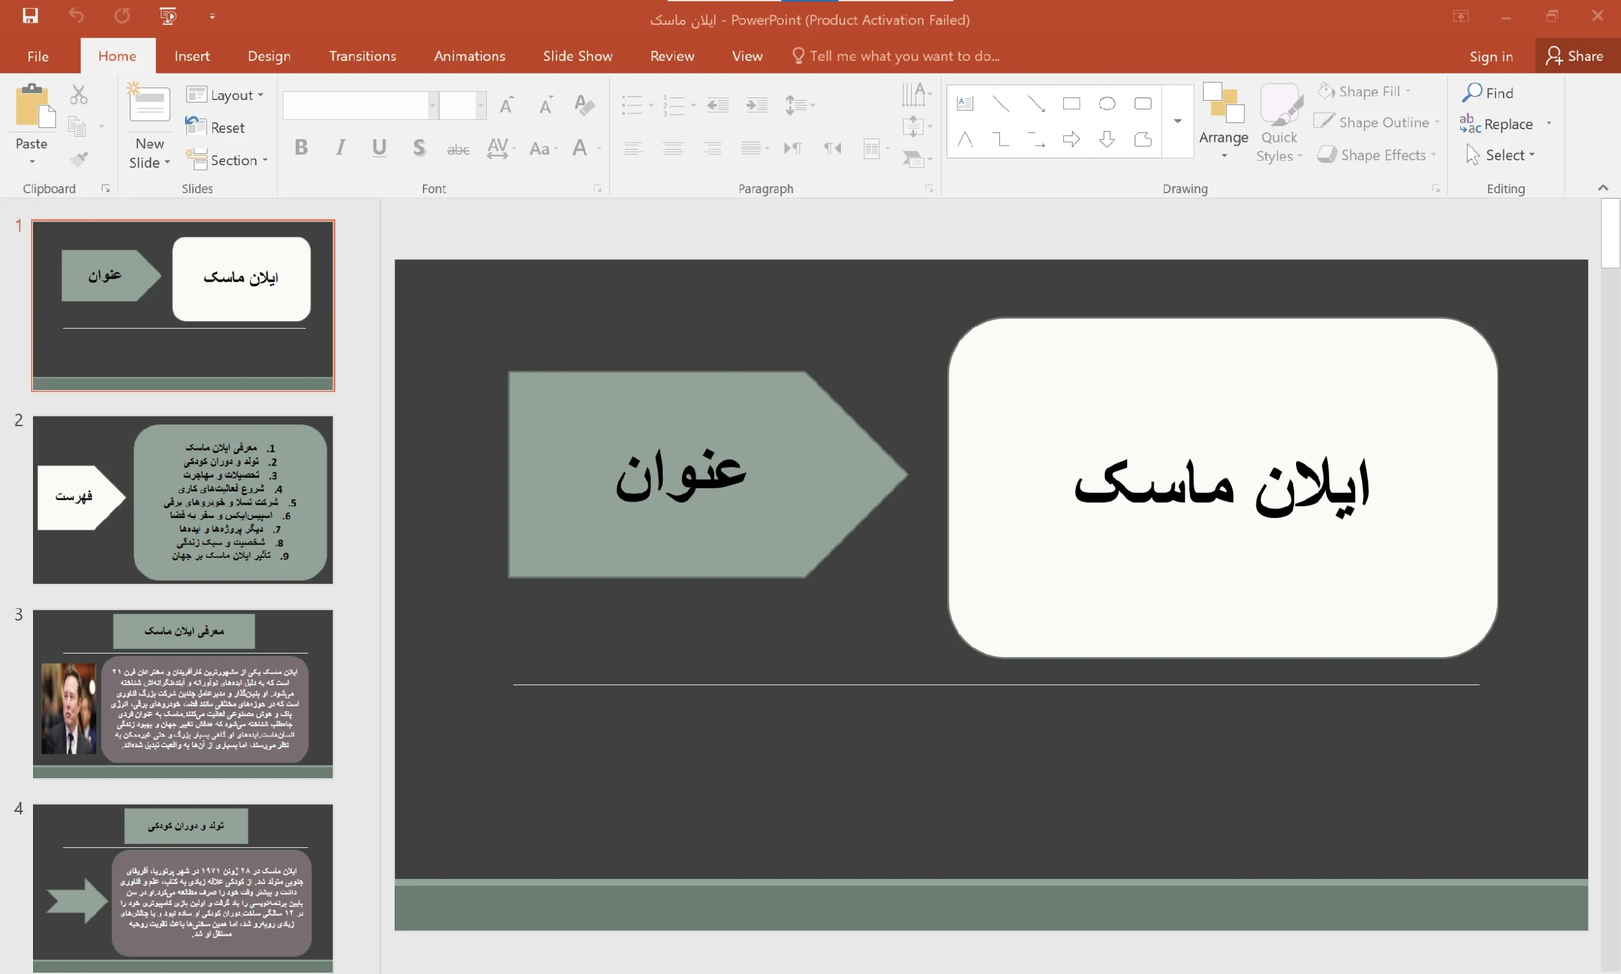Switch to the Design tab
This screenshot has height=974, width=1621.
(x=269, y=56)
